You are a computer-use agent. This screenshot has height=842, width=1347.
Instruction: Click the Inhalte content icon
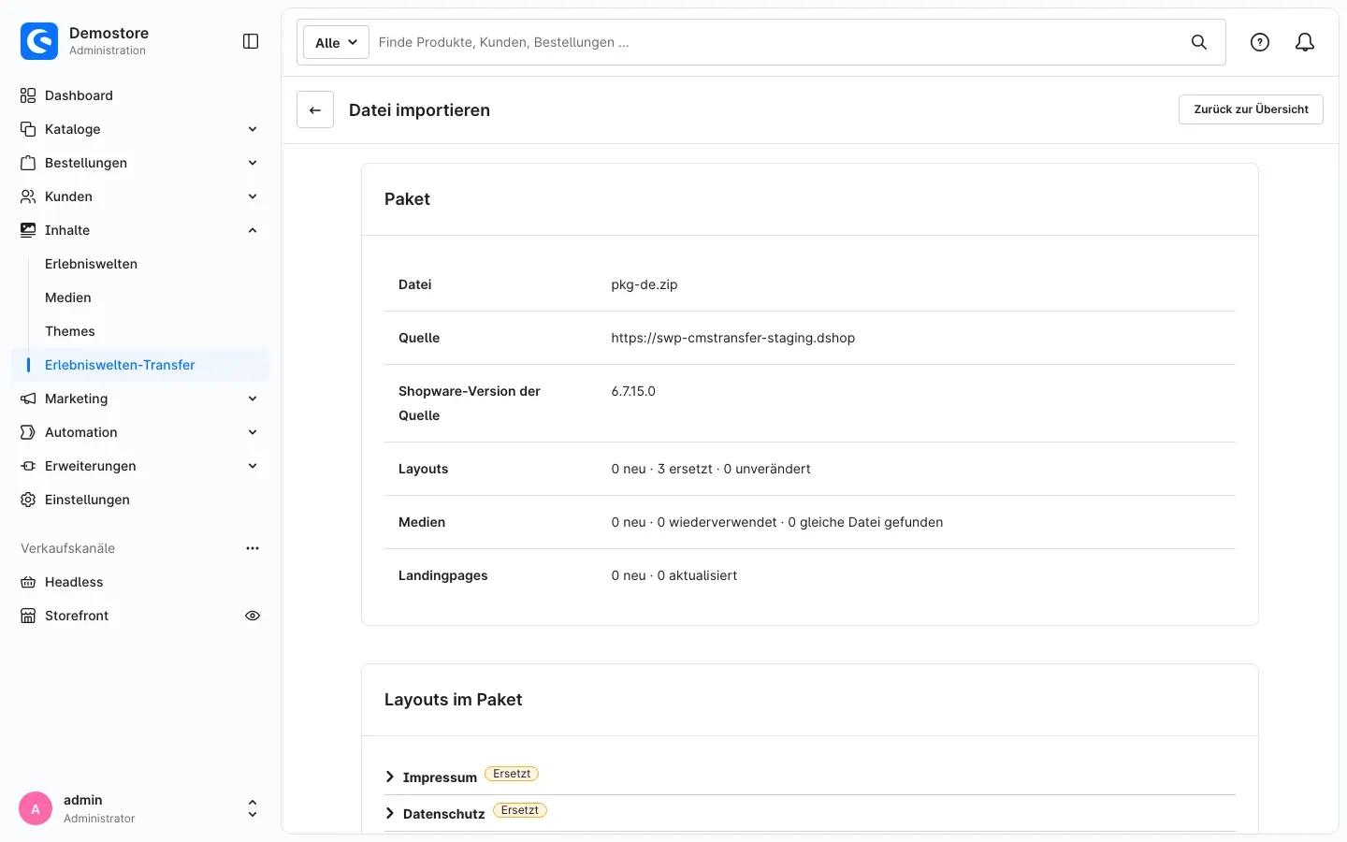point(28,230)
